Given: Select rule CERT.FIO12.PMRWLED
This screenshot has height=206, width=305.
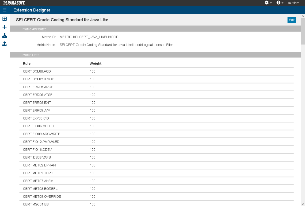Looking at the screenshot, I should (41, 142).
